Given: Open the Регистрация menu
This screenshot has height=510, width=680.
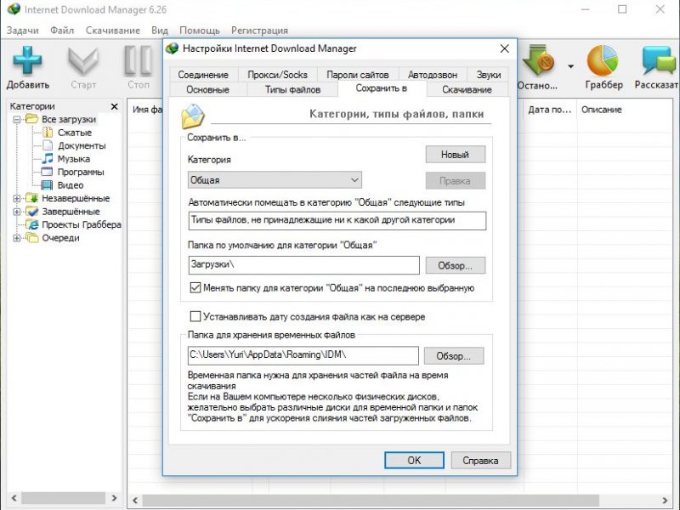Looking at the screenshot, I should pos(259,31).
